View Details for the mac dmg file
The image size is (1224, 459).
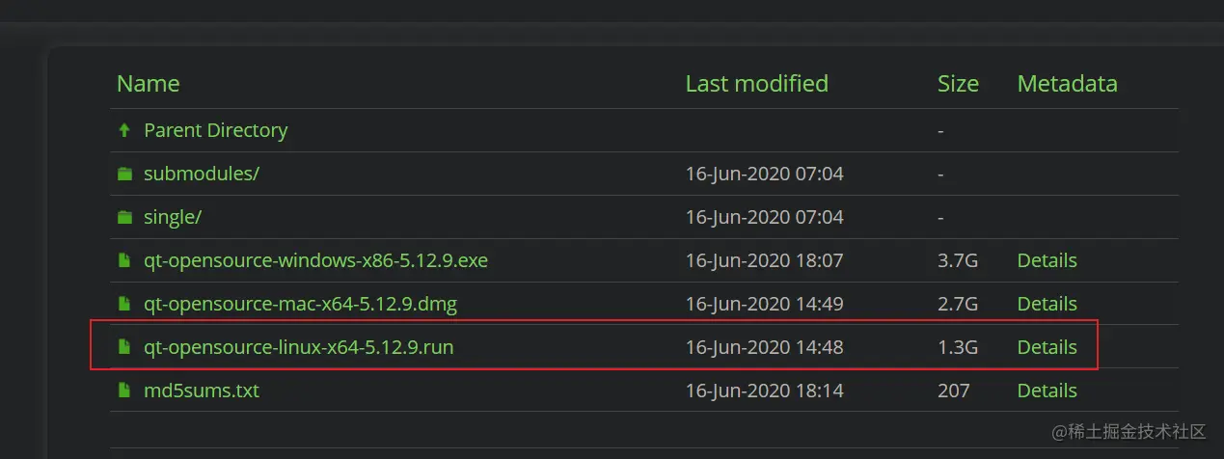pyautogui.click(x=1047, y=304)
